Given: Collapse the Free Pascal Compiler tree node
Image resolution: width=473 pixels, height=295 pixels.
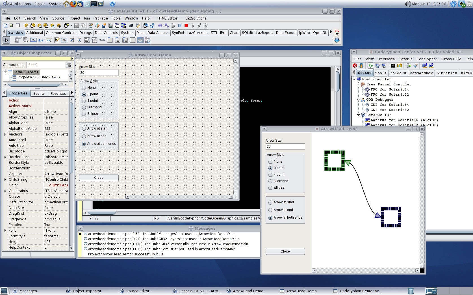Looking at the screenshot, I should 358,84.
